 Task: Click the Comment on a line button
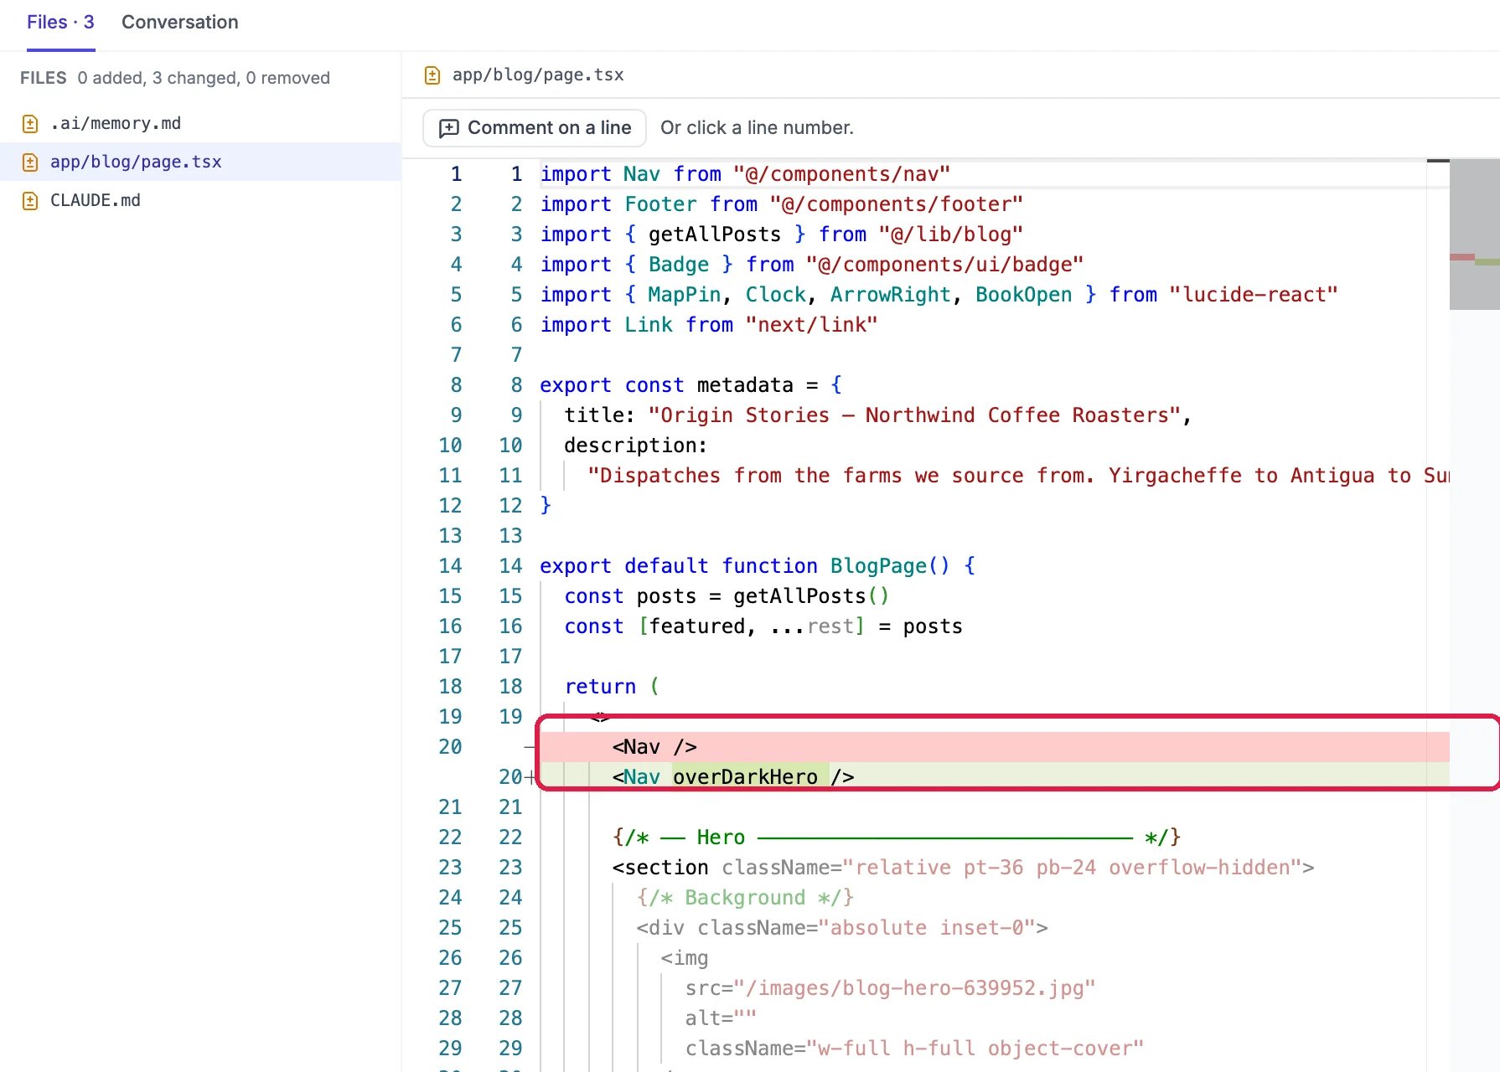[x=535, y=128]
